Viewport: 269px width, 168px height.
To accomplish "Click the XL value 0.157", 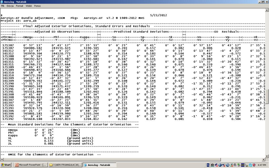I will coord(49,138).
